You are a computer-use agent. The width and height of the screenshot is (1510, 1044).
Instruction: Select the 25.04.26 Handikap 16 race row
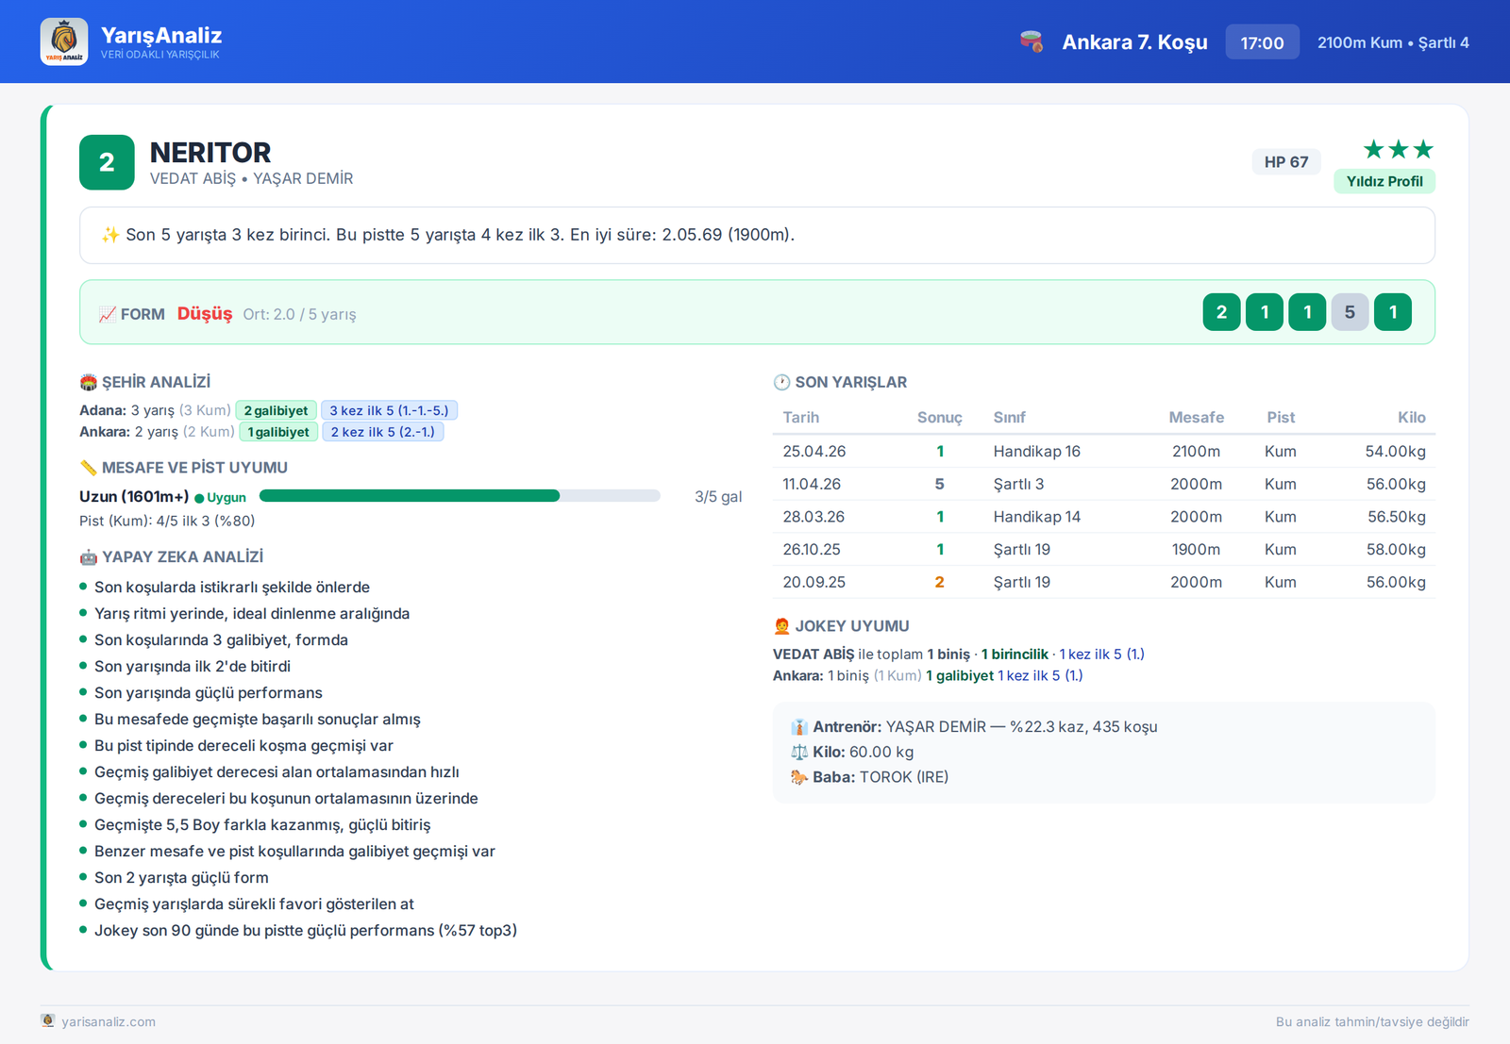click(1104, 452)
